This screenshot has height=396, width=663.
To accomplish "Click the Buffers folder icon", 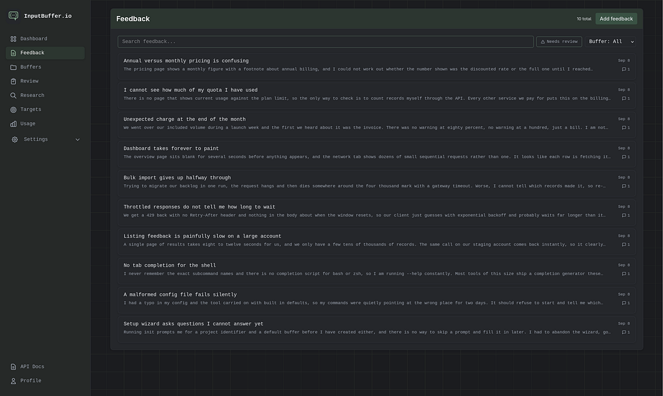I will (13, 67).
